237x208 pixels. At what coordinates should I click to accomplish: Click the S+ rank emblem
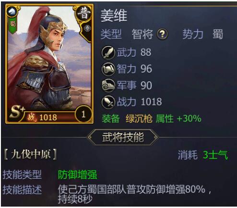[17, 111]
